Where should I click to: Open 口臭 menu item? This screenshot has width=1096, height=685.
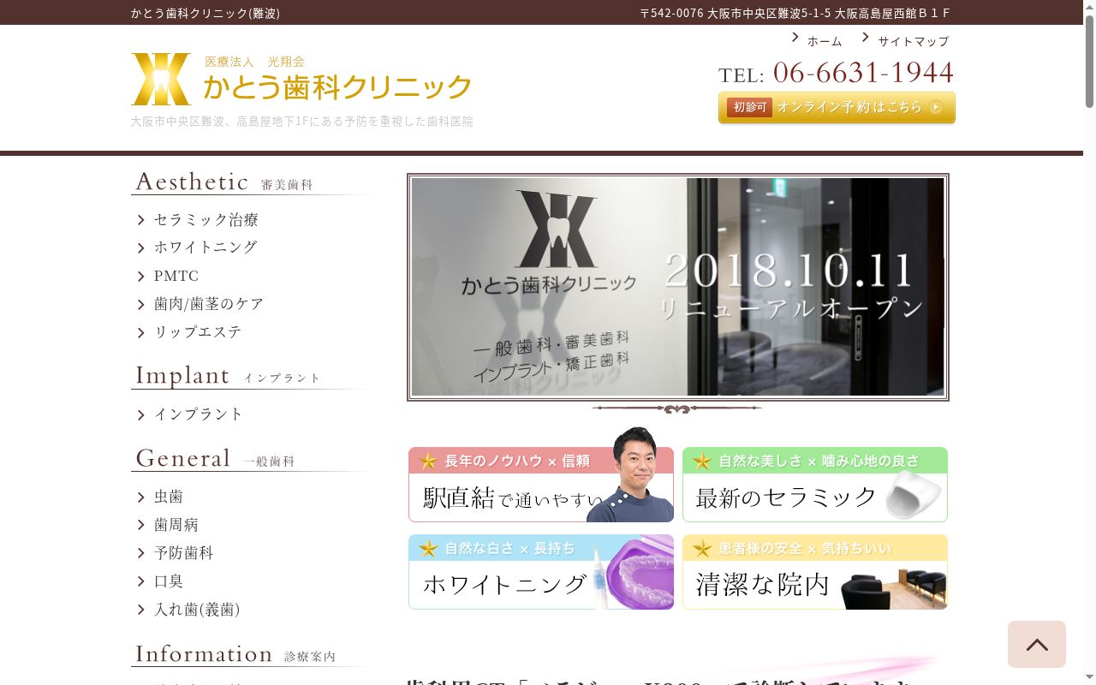pyautogui.click(x=169, y=581)
